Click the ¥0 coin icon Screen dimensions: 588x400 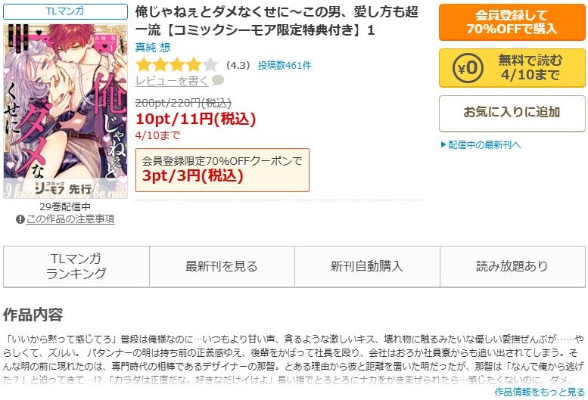468,68
